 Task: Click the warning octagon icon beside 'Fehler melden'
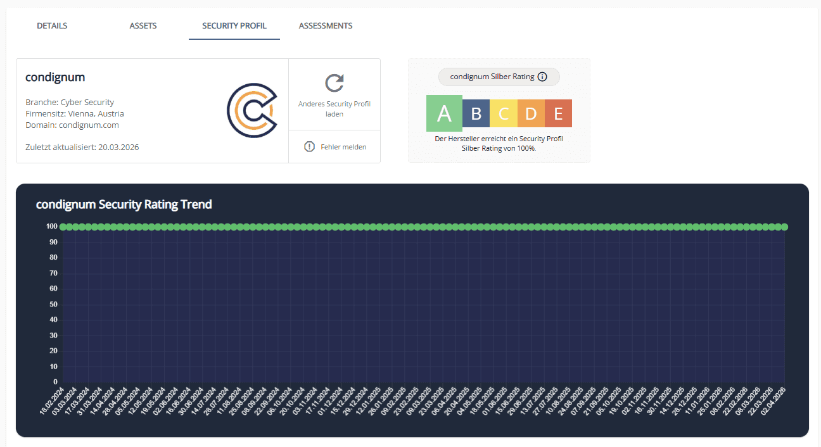click(x=309, y=146)
